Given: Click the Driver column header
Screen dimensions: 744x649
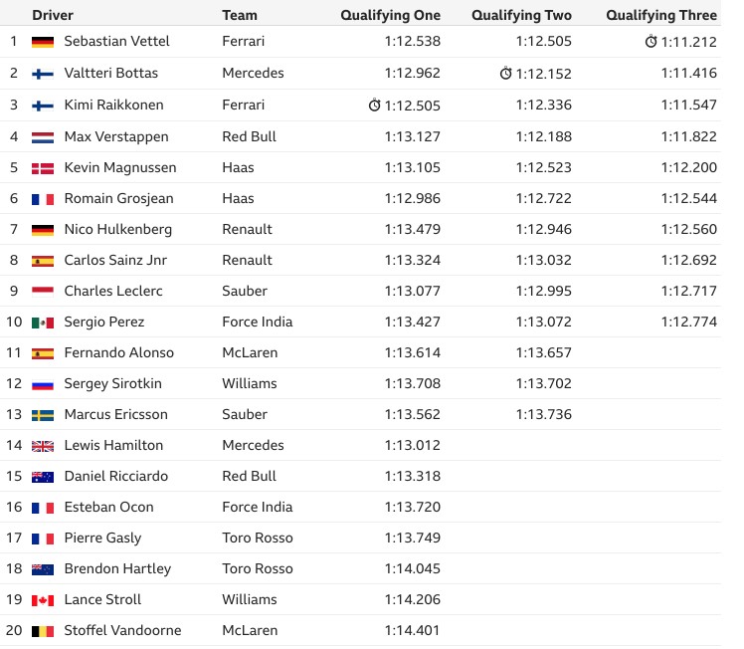Looking at the screenshot, I should 53,15.
